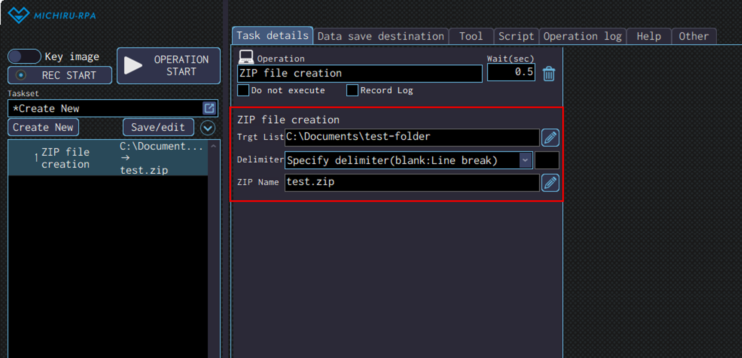The image size is (742, 358).
Task: Expand the Delimiter dropdown
Action: (x=525, y=160)
